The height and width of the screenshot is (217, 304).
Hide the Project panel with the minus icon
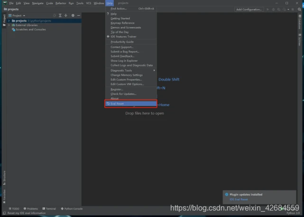(x=79, y=16)
